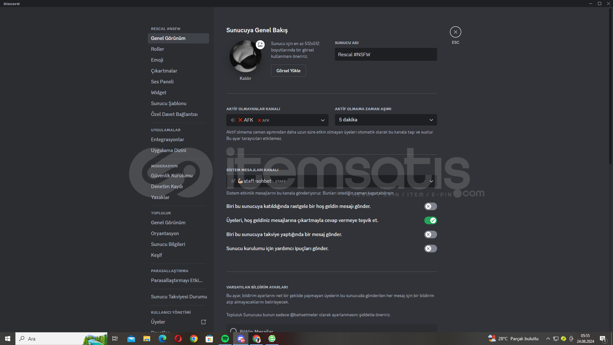Expand the 5 dakika timeout dropdown
613x345 pixels.
pos(386,120)
